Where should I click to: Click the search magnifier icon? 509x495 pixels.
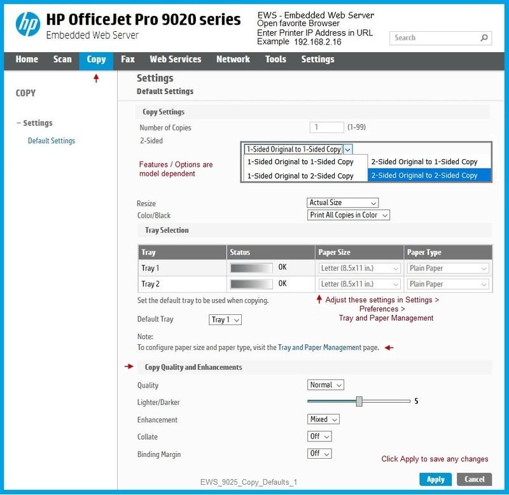click(484, 38)
